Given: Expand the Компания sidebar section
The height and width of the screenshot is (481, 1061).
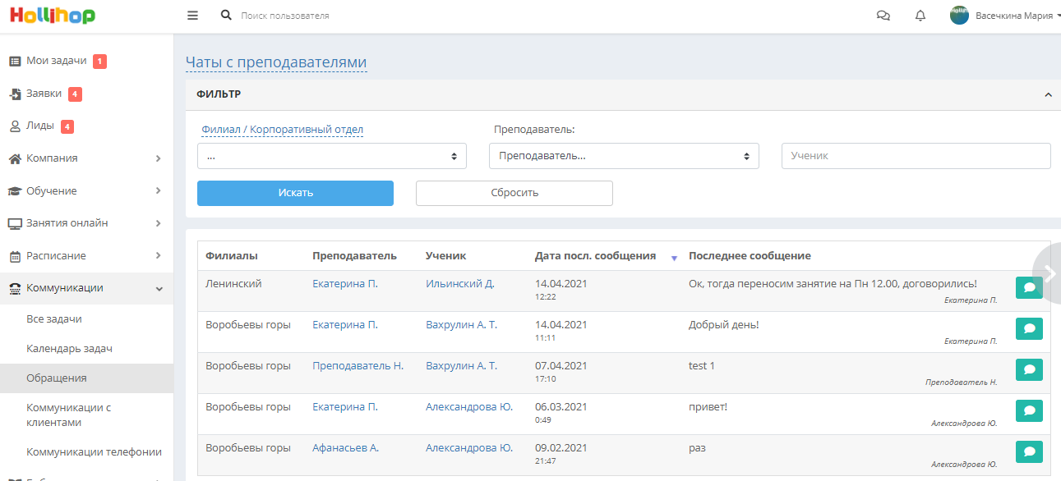Looking at the screenshot, I should pyautogui.click(x=86, y=158).
